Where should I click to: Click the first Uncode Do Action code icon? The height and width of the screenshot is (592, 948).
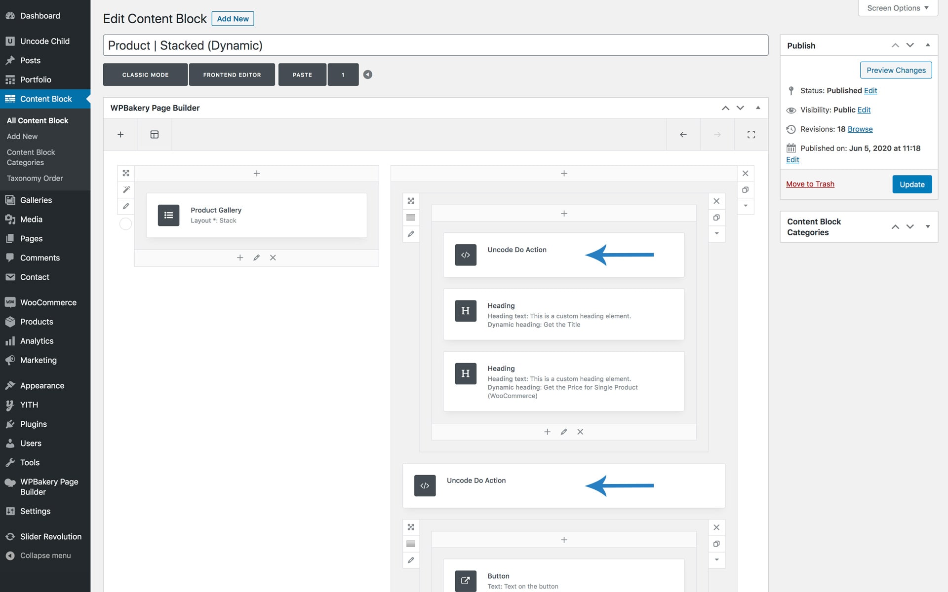[x=466, y=255]
